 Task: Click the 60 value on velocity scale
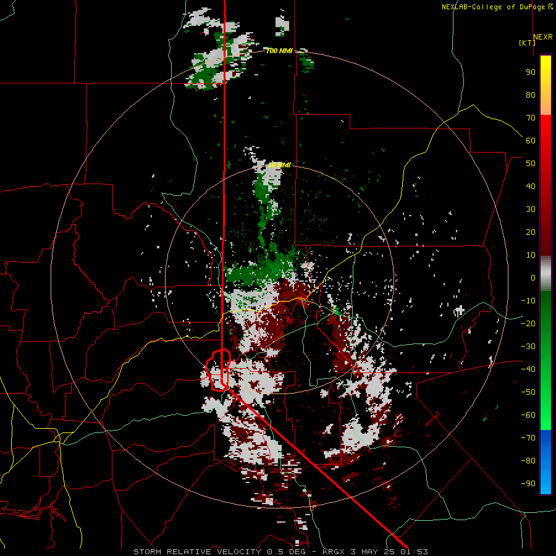531,141
